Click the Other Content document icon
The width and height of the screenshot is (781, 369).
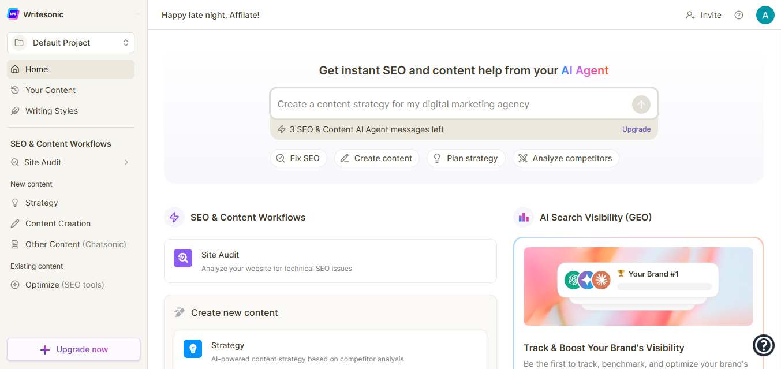[15, 244]
